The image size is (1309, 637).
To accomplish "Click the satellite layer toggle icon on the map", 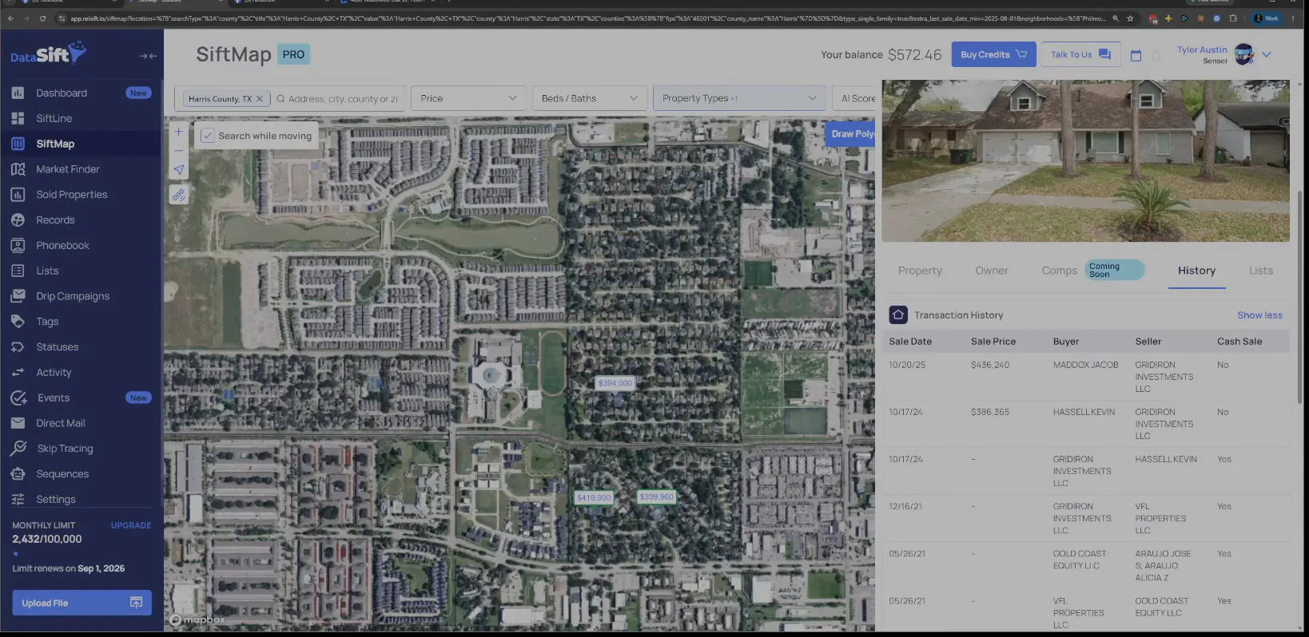I will [179, 195].
